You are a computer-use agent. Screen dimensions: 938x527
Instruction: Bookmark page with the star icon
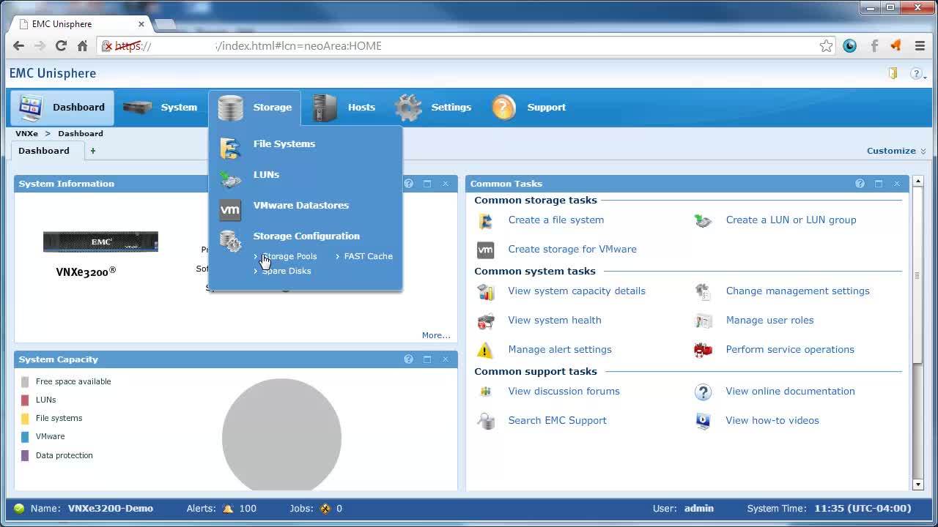pyautogui.click(x=826, y=46)
